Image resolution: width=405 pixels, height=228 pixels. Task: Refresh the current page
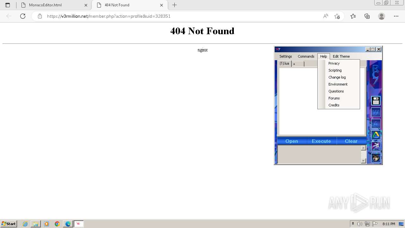click(23, 16)
